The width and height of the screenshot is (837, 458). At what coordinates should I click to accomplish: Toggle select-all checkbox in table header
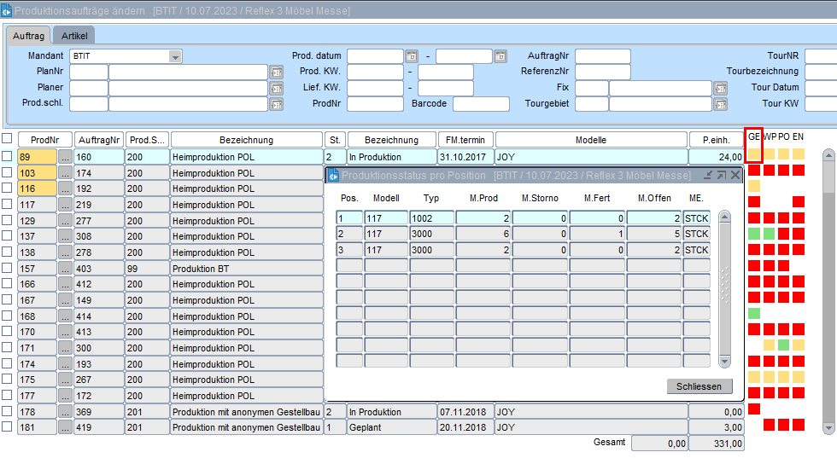coord(7,138)
